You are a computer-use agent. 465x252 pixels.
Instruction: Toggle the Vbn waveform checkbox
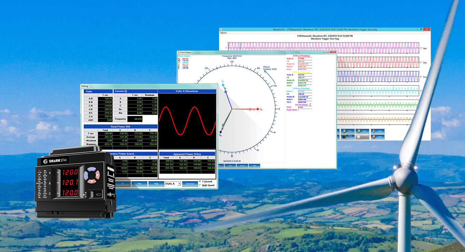click(421, 63)
